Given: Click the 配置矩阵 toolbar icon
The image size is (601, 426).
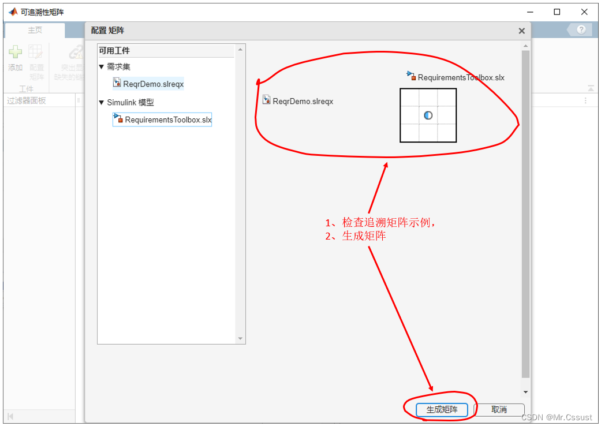Looking at the screenshot, I should point(36,52).
